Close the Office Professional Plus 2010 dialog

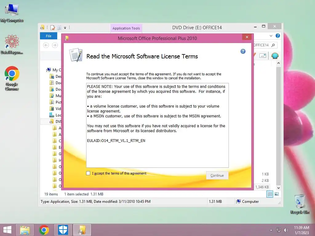(x=247, y=37)
